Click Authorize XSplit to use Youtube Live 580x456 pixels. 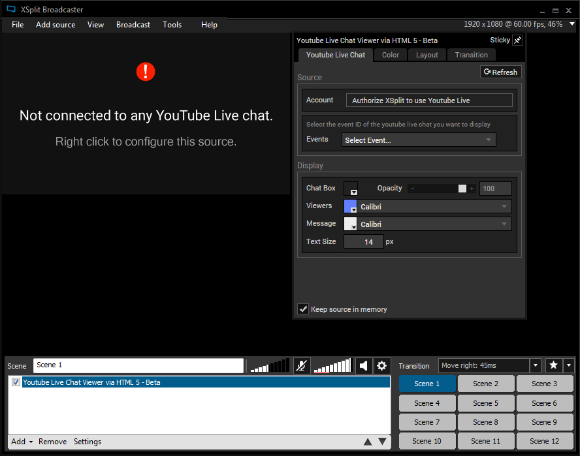[429, 100]
